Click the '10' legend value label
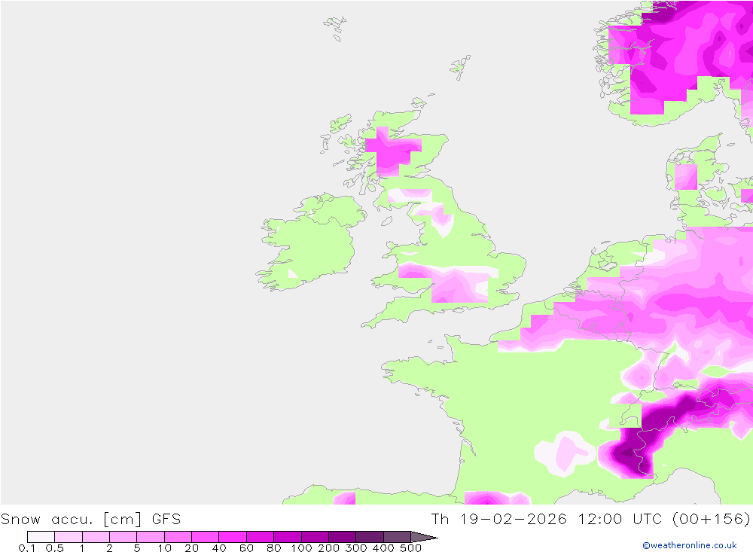The image size is (753, 552). point(164,548)
